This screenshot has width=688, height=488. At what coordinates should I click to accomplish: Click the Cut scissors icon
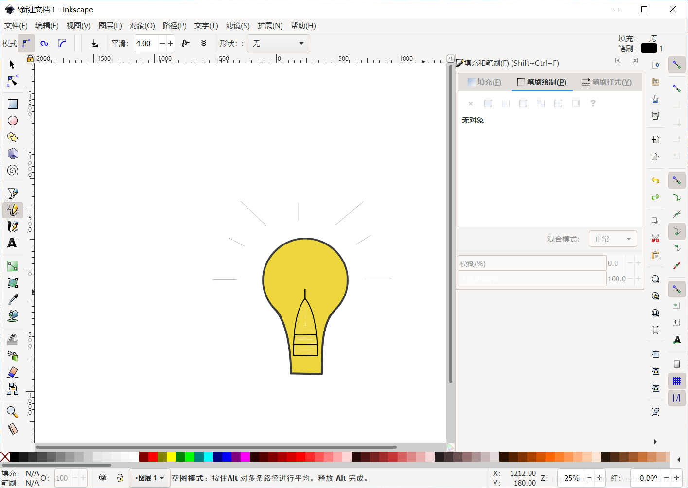[655, 238]
